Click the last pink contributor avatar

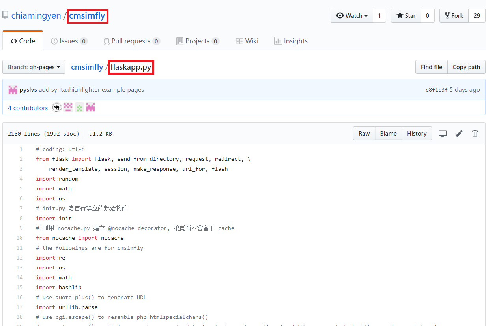coord(91,108)
